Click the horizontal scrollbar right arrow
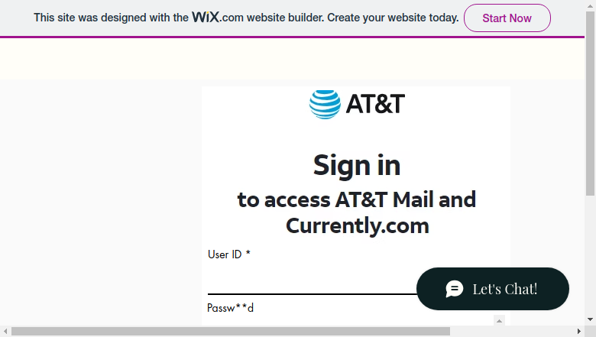Image resolution: width=596 pixels, height=337 pixels. click(579, 332)
